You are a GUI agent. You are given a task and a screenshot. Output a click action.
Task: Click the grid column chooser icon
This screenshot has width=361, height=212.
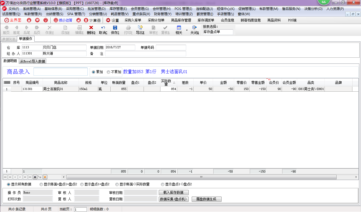pyautogui.click(x=7, y=83)
